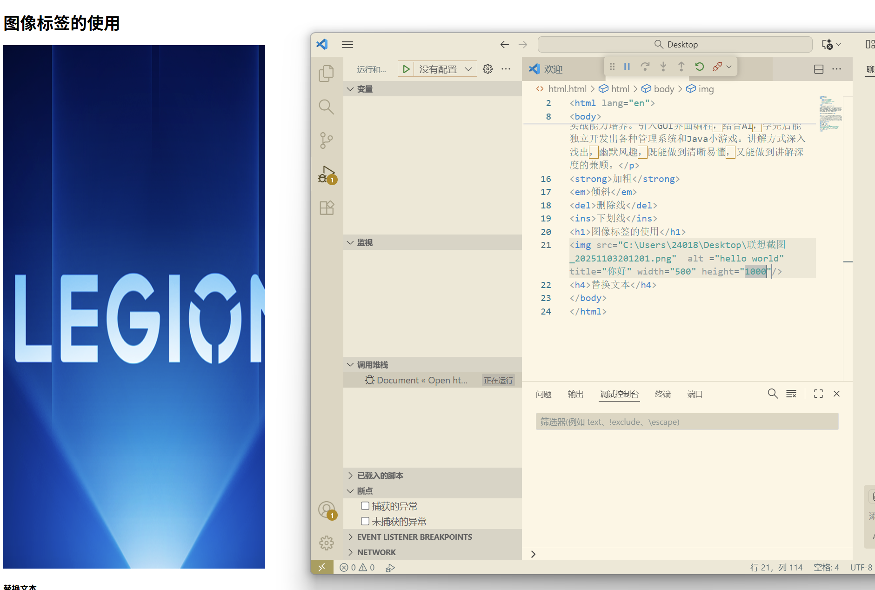Split the editor layout icon
Screen dimensions: 875x590
pos(819,69)
